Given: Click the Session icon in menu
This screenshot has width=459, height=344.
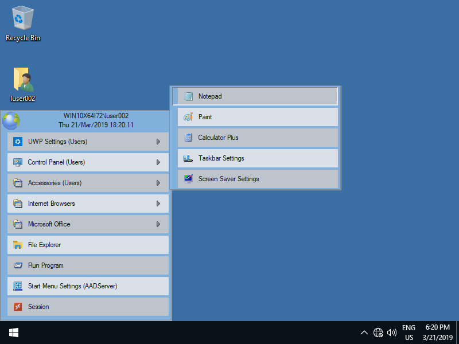Looking at the screenshot, I should point(18,307).
